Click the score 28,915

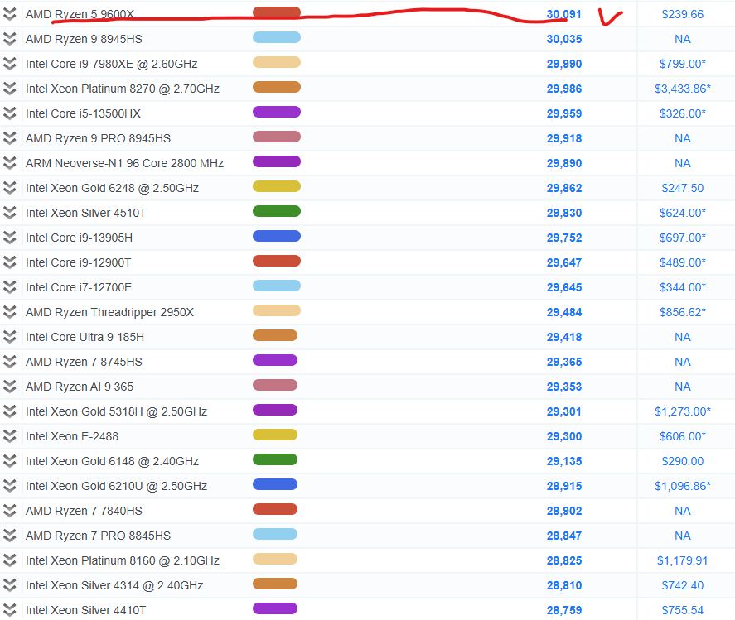pos(564,486)
